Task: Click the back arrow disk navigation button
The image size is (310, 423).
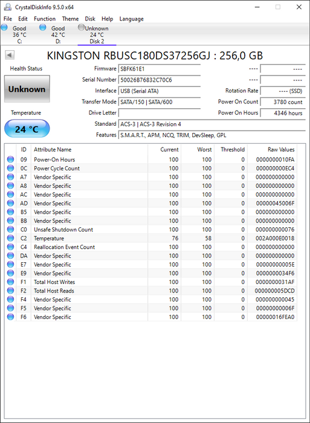Action: click(10, 55)
